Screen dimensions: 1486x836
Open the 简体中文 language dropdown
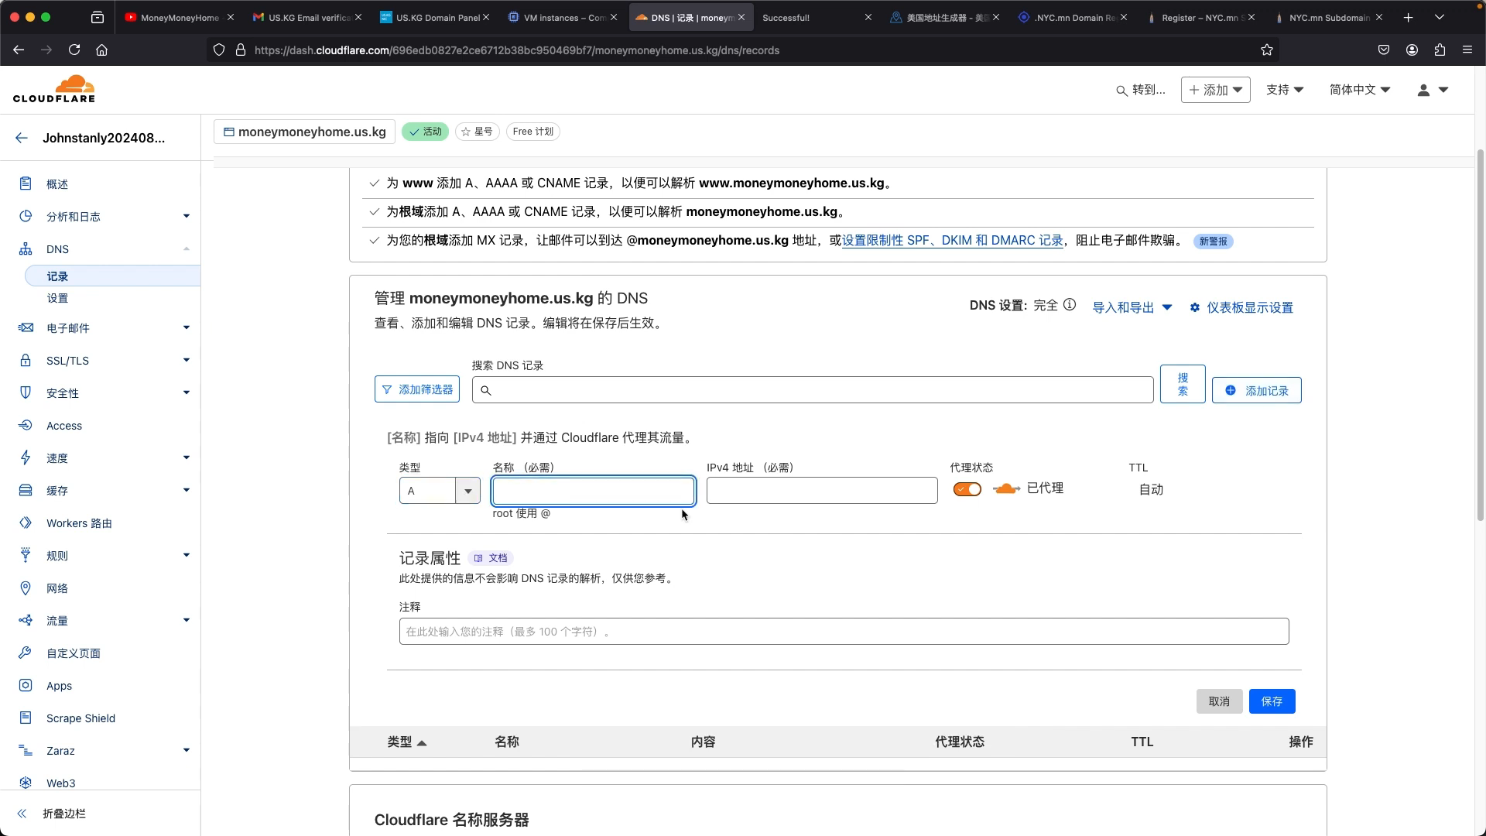point(1360,90)
